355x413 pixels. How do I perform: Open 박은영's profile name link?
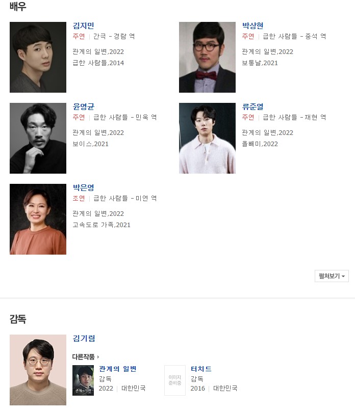83,187
